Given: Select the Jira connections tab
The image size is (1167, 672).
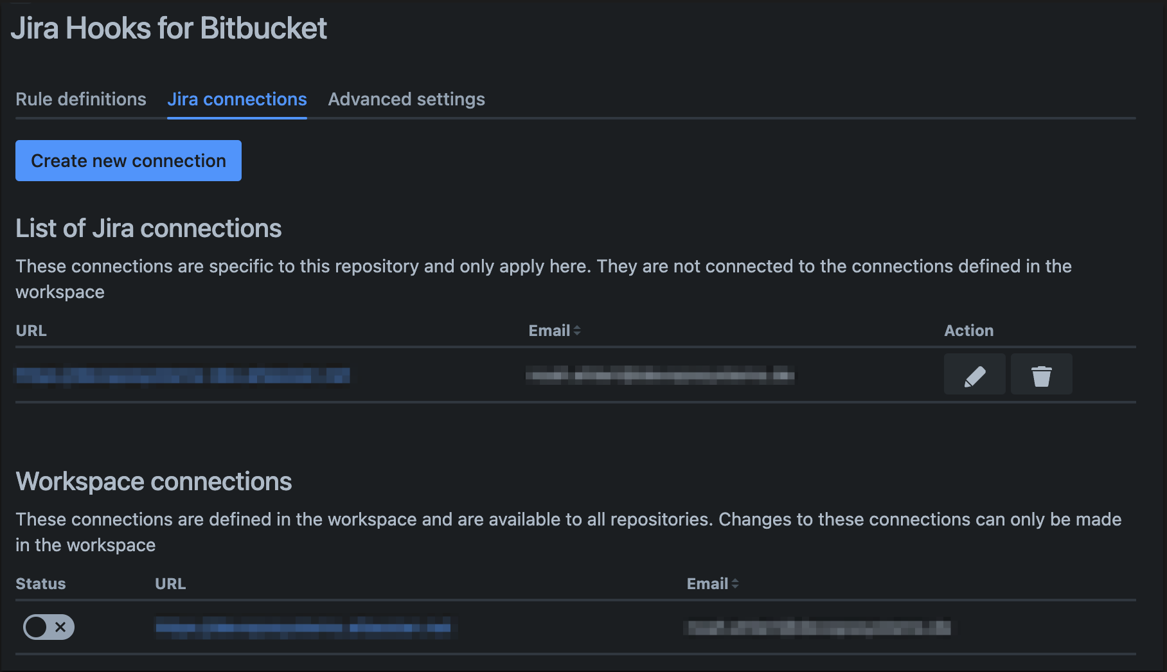Looking at the screenshot, I should 237,100.
